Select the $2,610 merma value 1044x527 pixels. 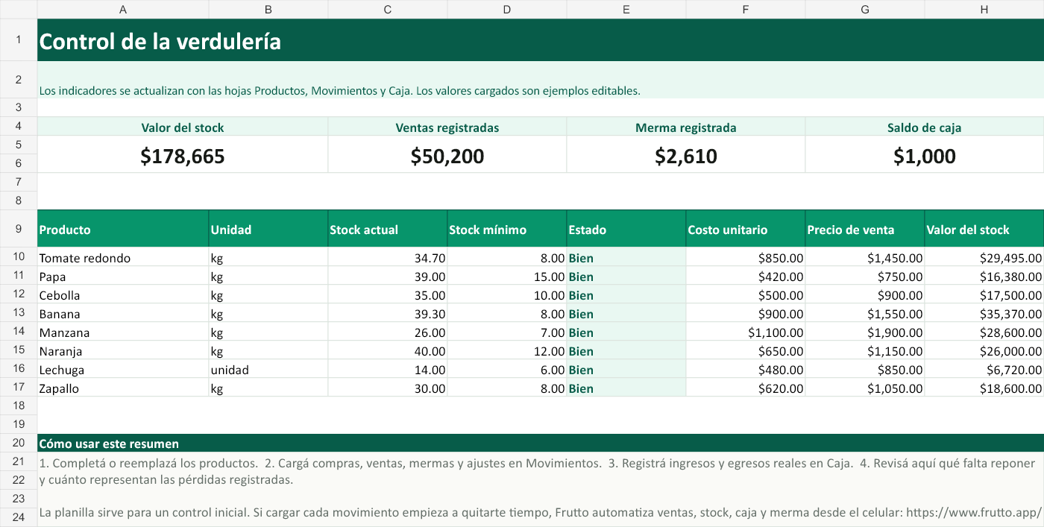click(x=686, y=155)
